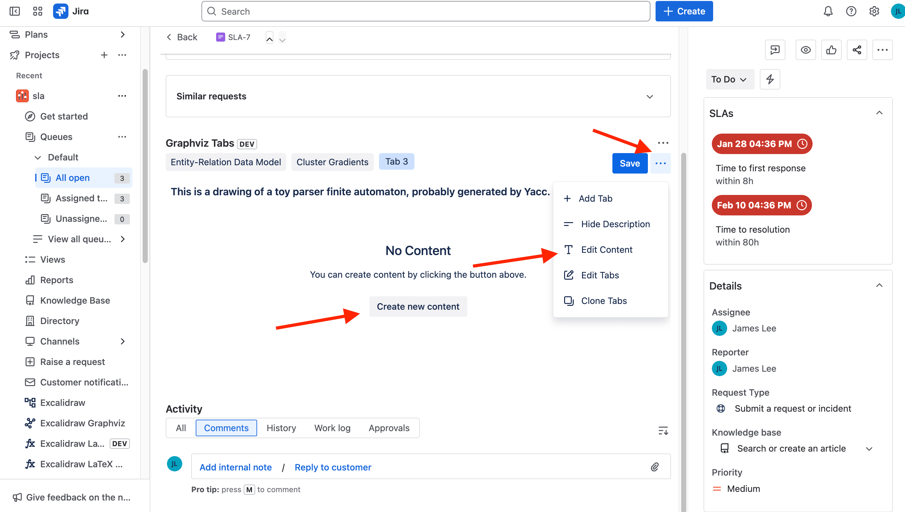Open the JL profile avatar in header
The image size is (905, 512).
[898, 11]
